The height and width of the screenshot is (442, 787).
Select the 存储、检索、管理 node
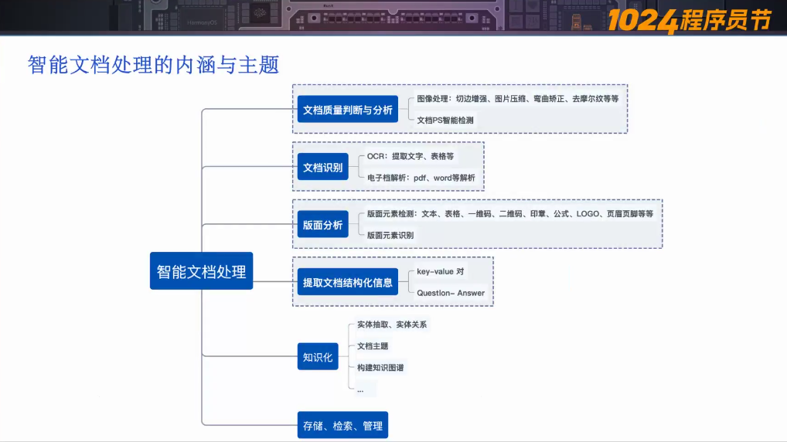342,426
